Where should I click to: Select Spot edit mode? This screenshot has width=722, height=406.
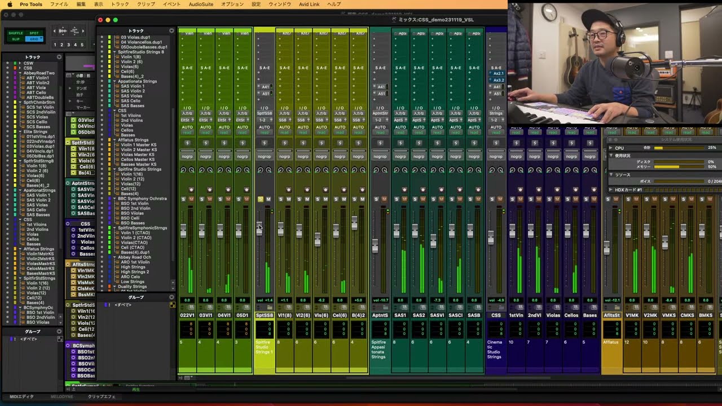[x=34, y=33]
